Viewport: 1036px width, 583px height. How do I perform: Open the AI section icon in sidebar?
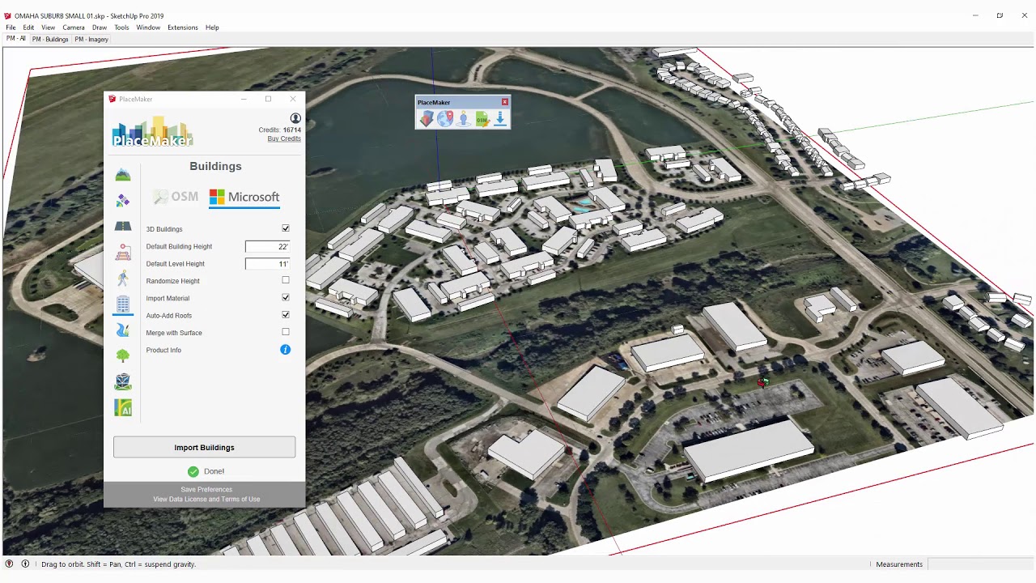122,408
